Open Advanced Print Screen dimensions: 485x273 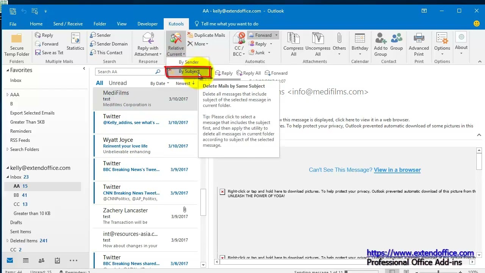coord(419,45)
